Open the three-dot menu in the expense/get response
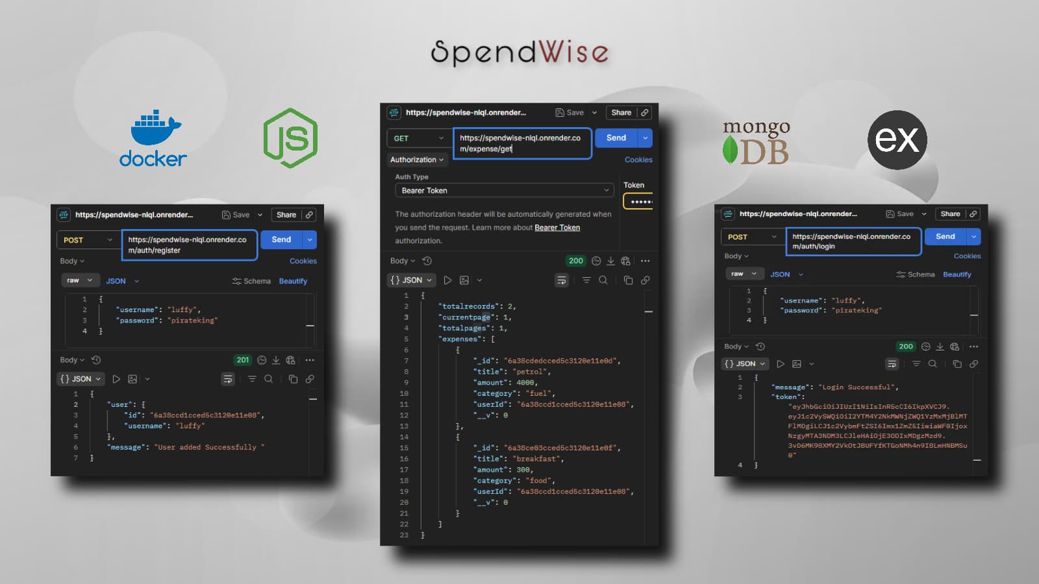This screenshot has height=584, width=1039. click(645, 261)
